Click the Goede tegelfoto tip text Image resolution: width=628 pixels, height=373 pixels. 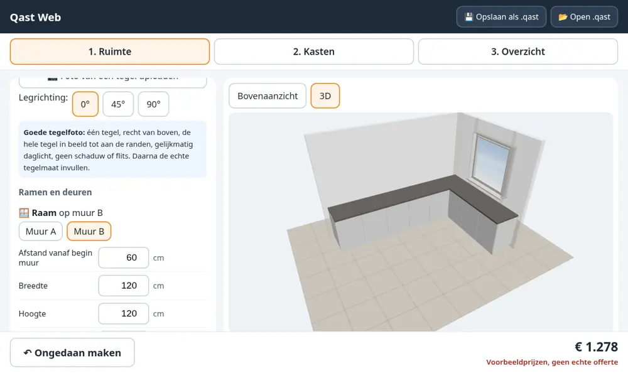click(x=112, y=150)
